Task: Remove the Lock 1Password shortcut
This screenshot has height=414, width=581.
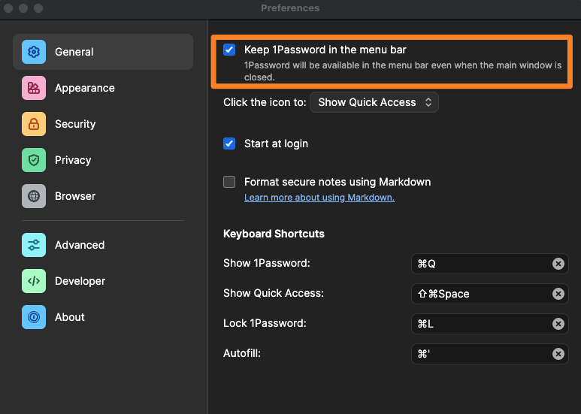Action: click(x=558, y=324)
